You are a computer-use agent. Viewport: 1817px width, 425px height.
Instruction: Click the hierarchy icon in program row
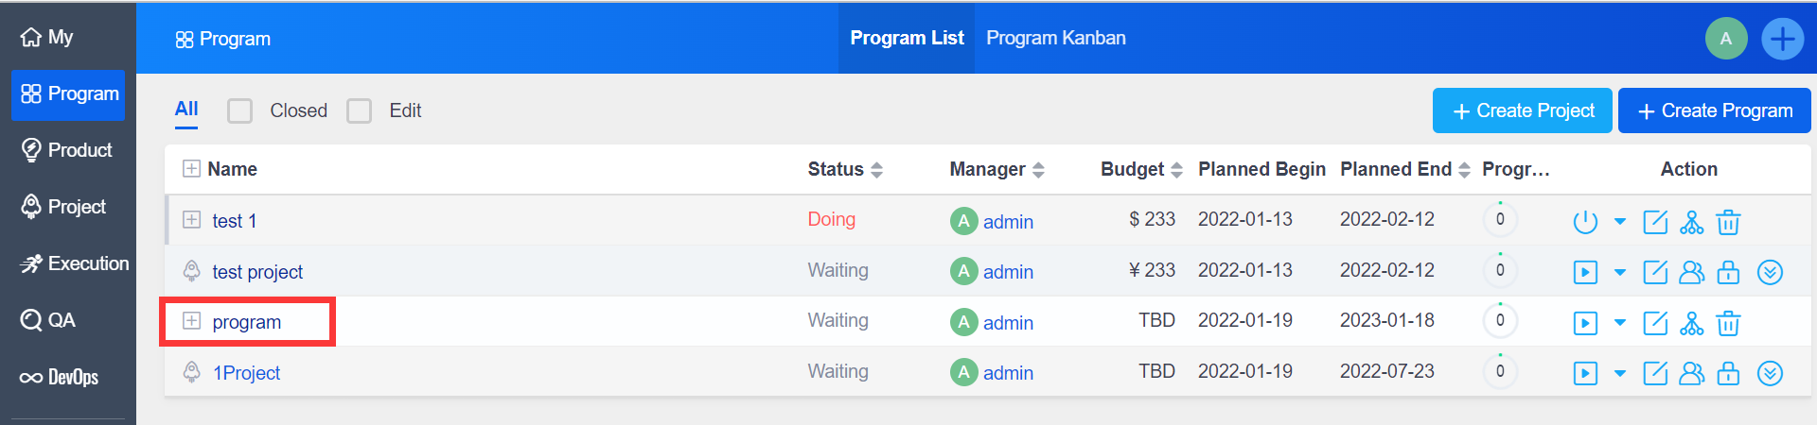click(x=1691, y=323)
